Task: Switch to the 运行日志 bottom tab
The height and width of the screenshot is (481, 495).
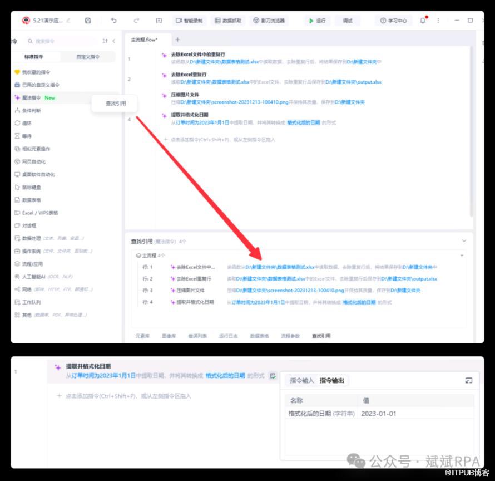Action: (228, 336)
